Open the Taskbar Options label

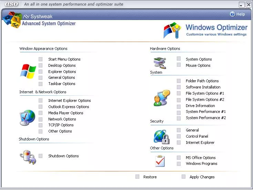(62, 84)
